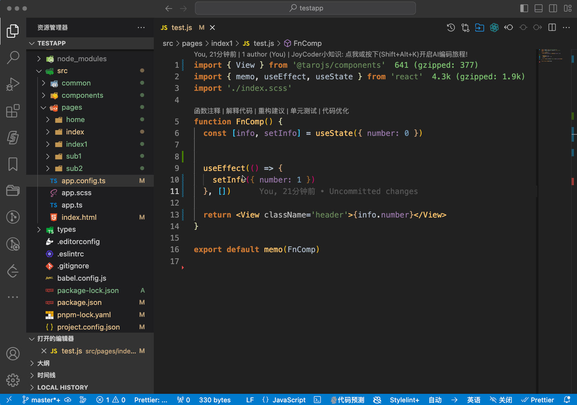The image size is (577, 405).
Task: Open file history timeline icon in editor toolbar
Action: click(451, 27)
